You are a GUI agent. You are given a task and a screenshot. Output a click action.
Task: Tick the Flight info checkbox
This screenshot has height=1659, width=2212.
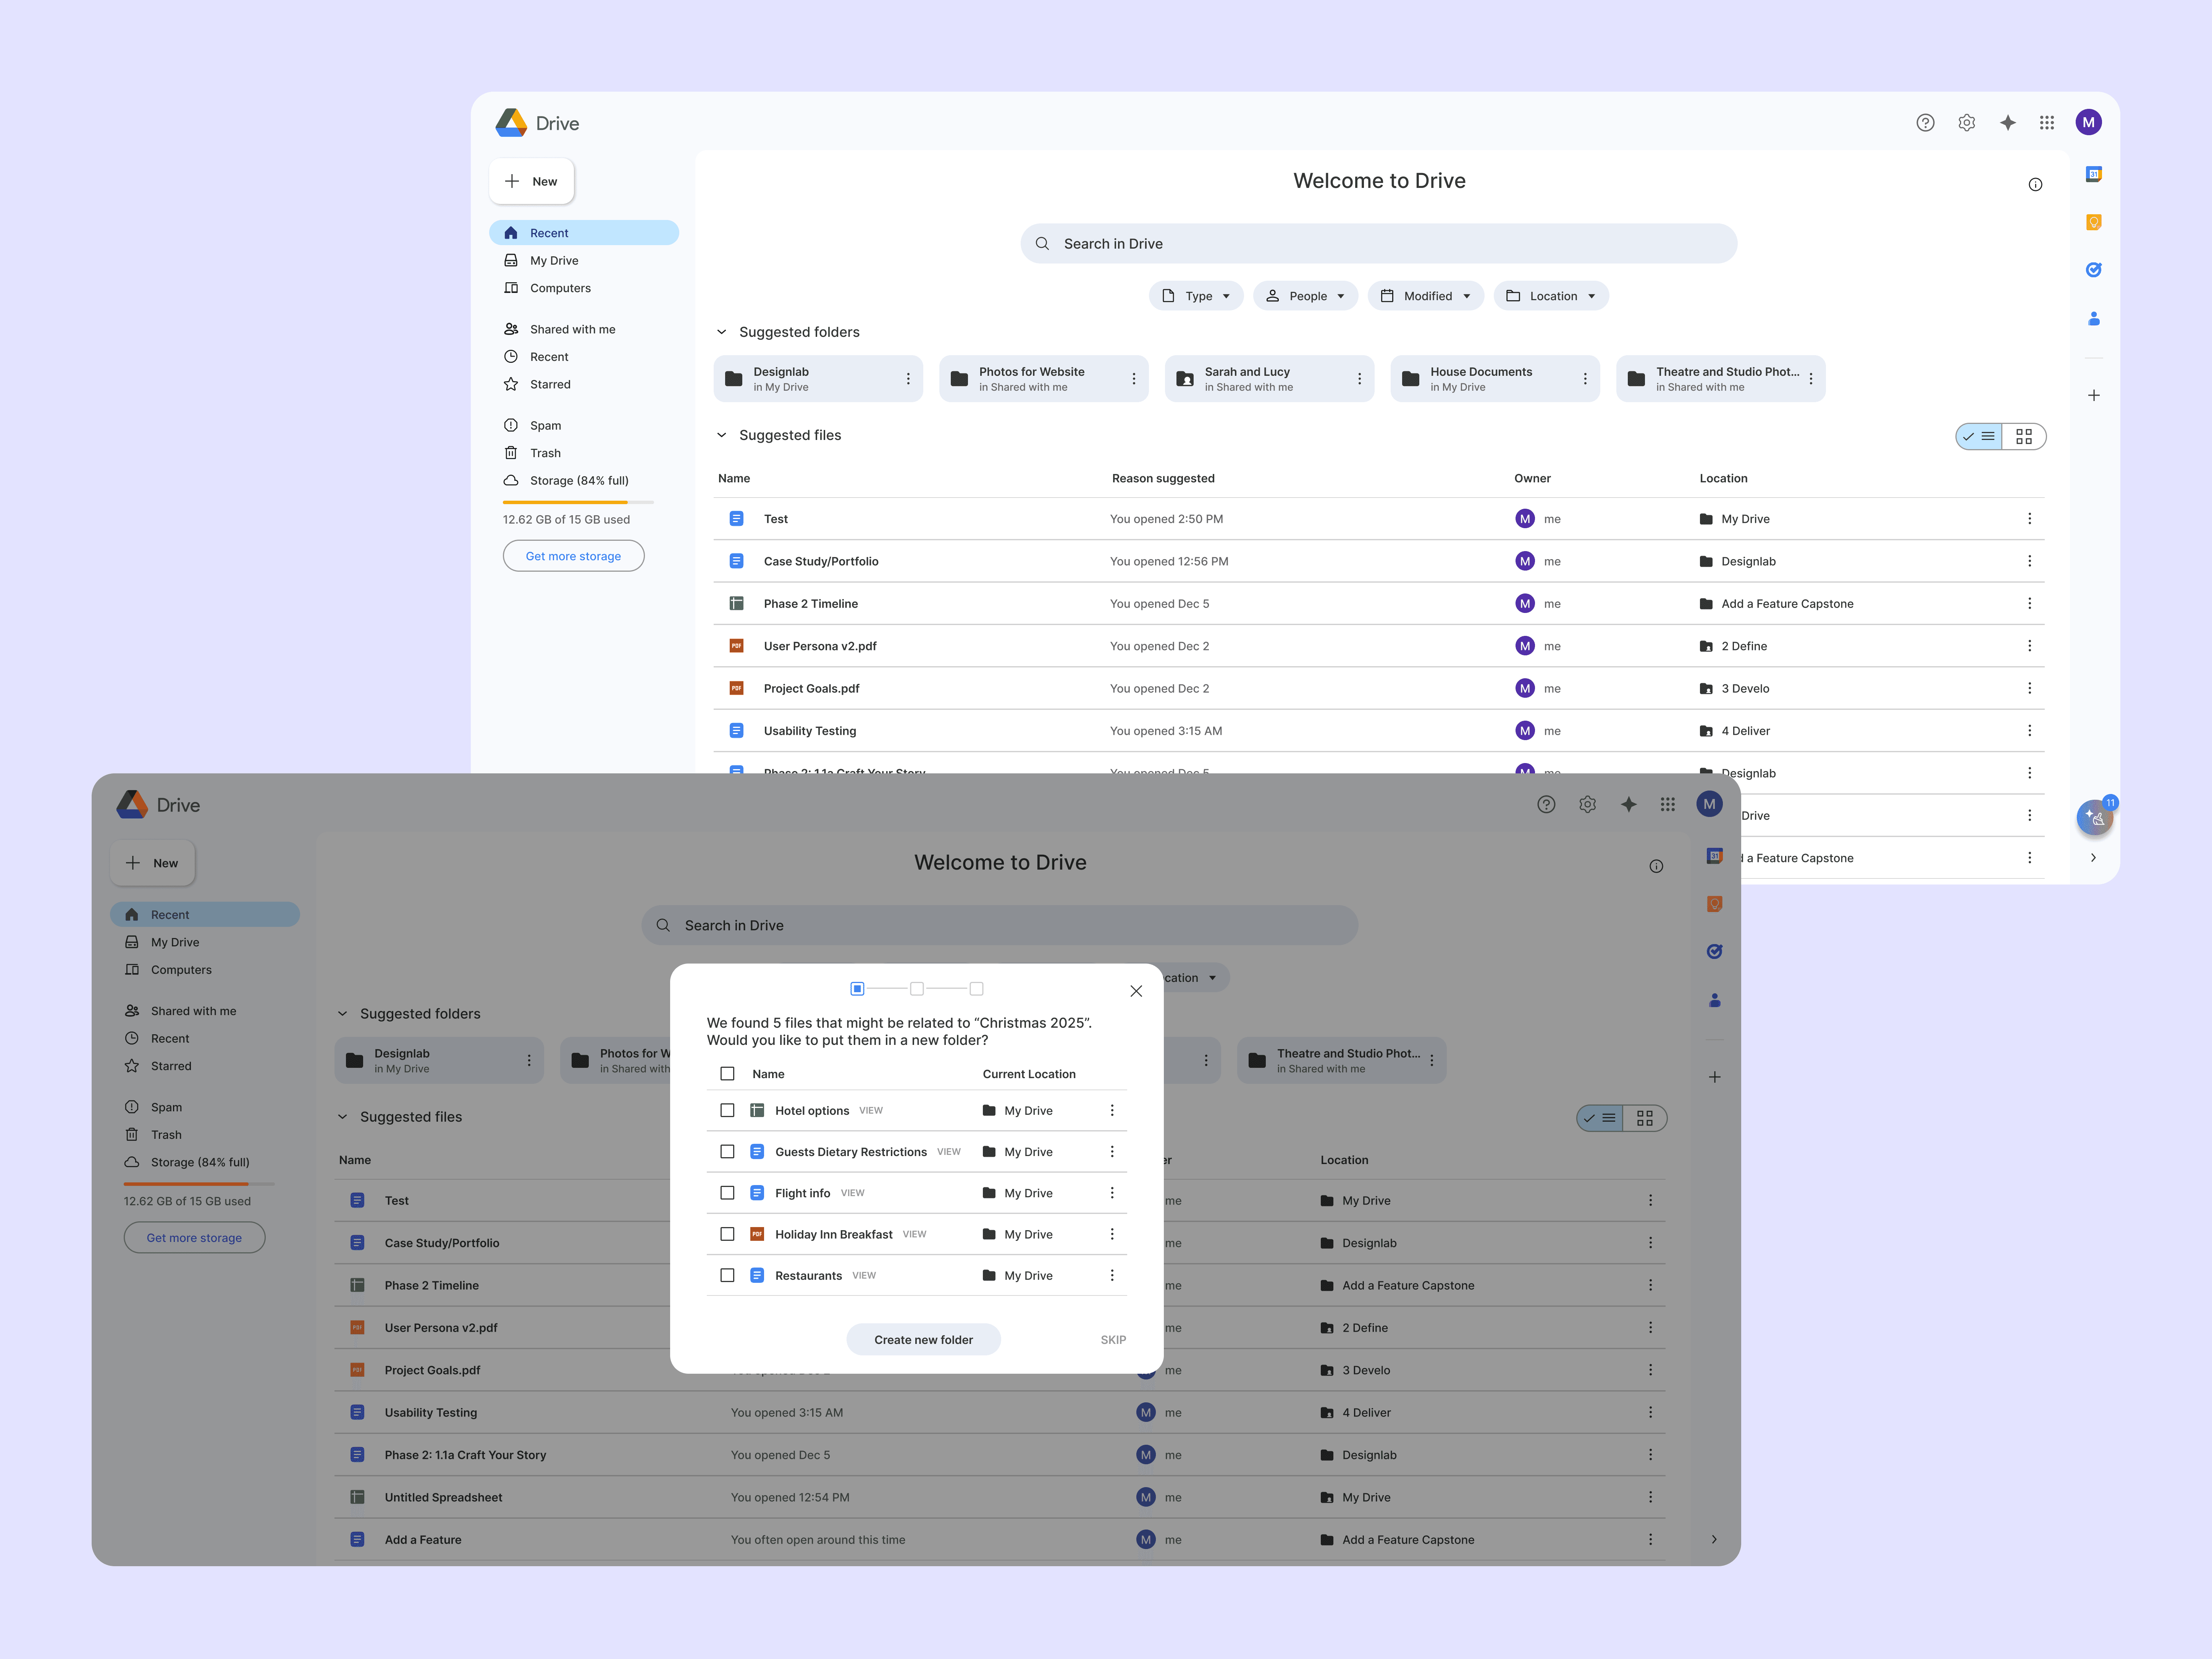point(727,1193)
